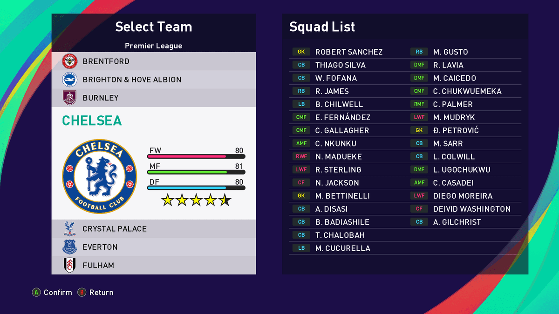Click the green MF rating bar
This screenshot has height=314, width=559.
[x=196, y=172]
